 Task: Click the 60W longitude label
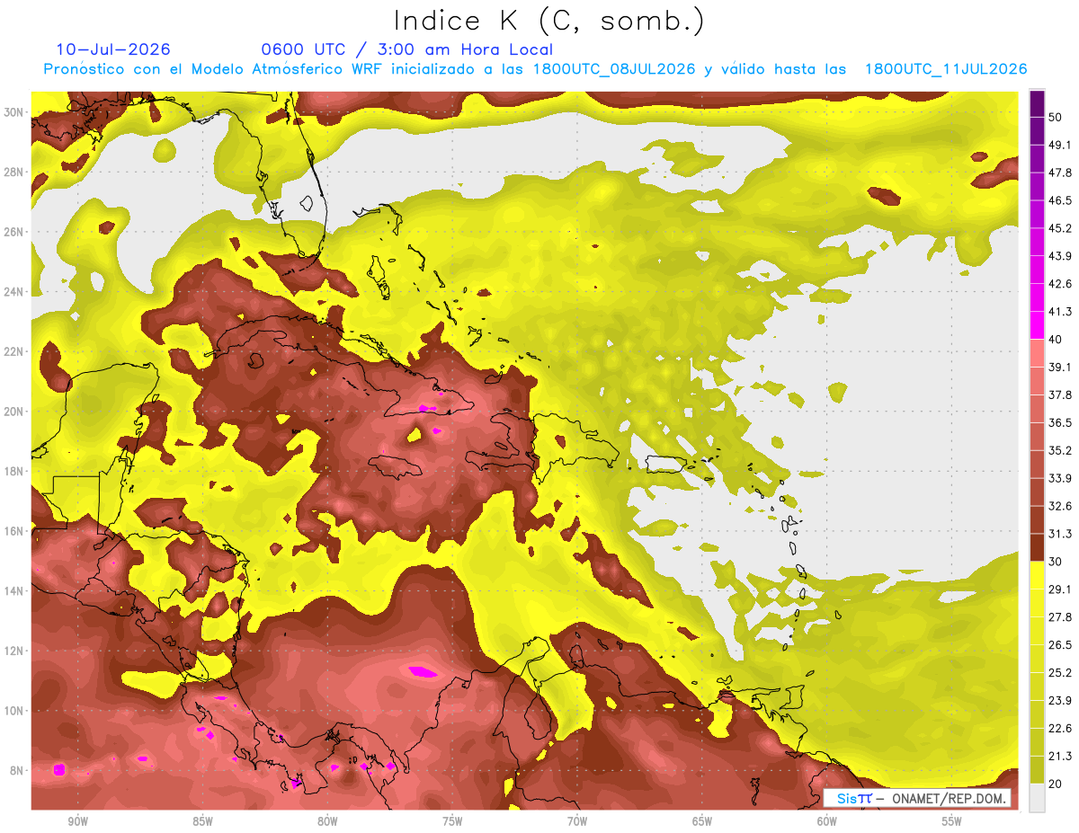click(x=827, y=821)
